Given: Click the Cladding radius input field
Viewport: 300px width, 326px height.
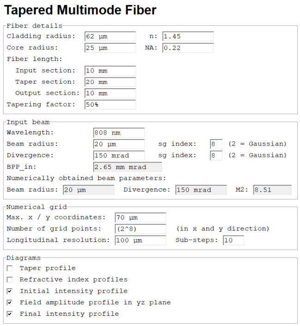Looking at the screenshot, I should 110,36.
